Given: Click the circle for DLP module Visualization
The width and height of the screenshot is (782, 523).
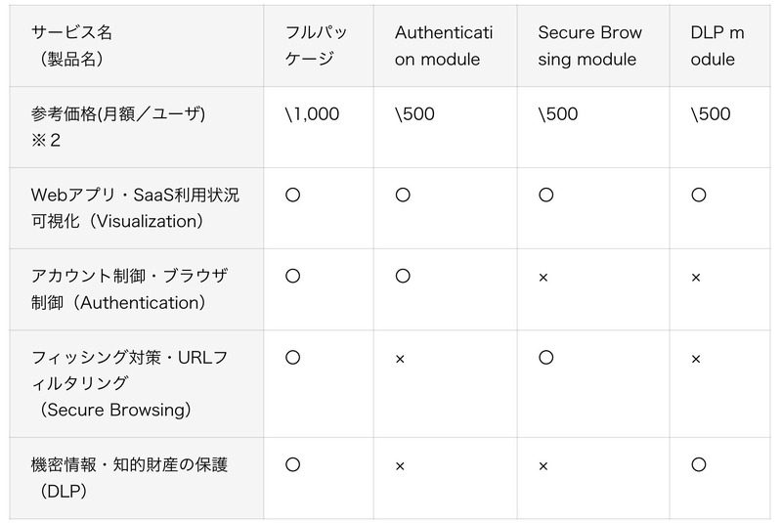Looking at the screenshot, I should pyautogui.click(x=698, y=196).
